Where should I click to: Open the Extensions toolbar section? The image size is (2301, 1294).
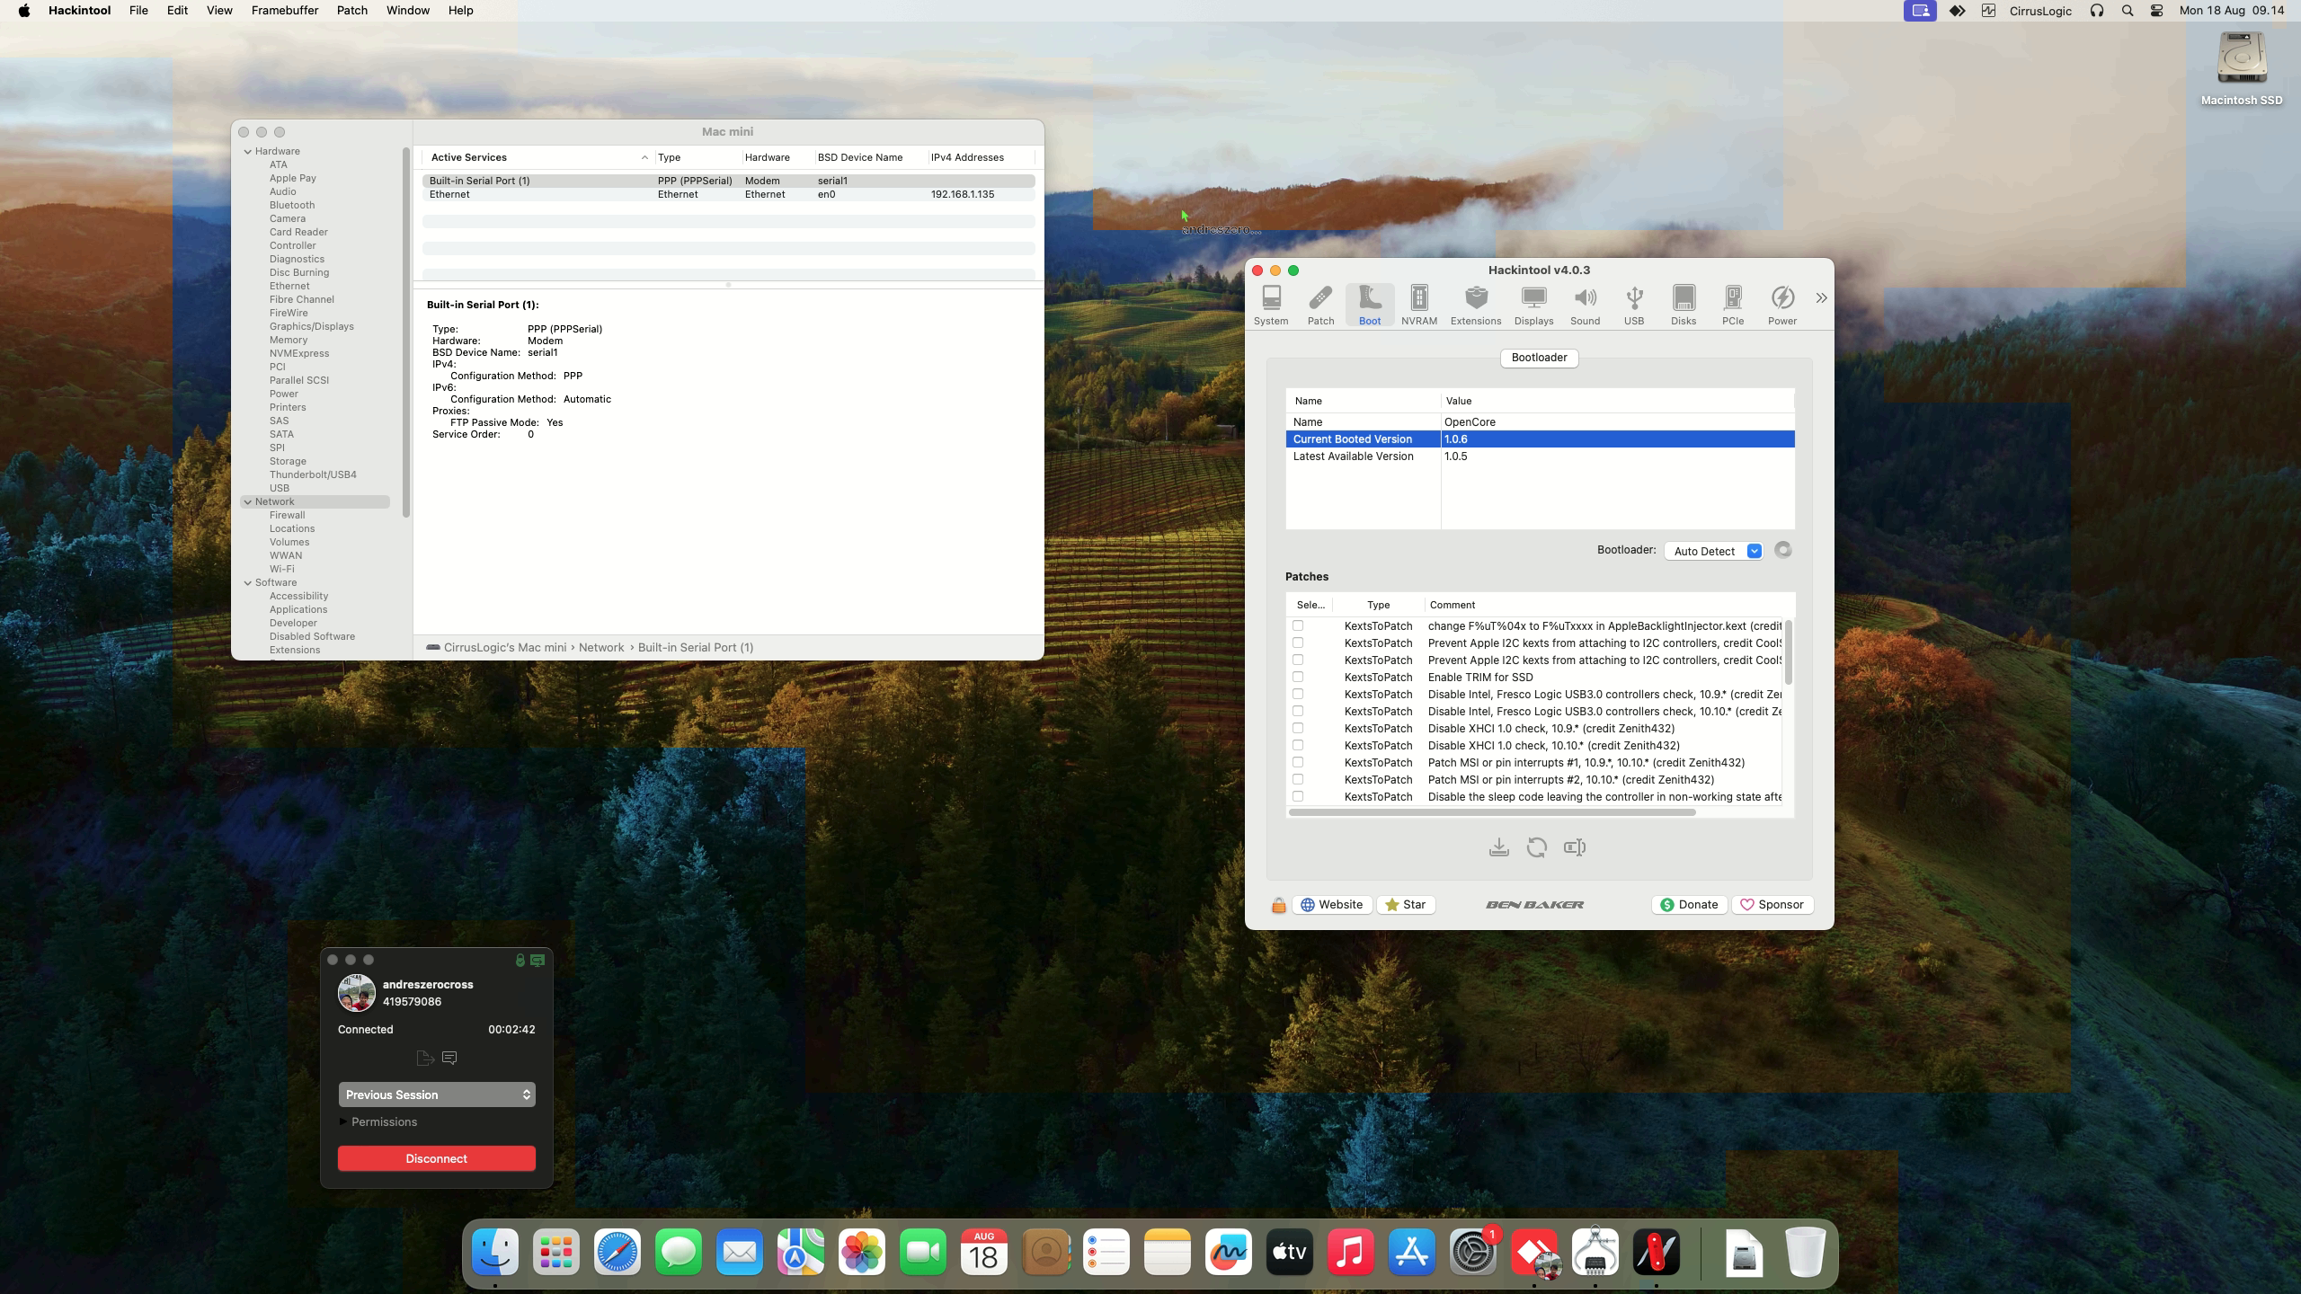[x=1475, y=305]
